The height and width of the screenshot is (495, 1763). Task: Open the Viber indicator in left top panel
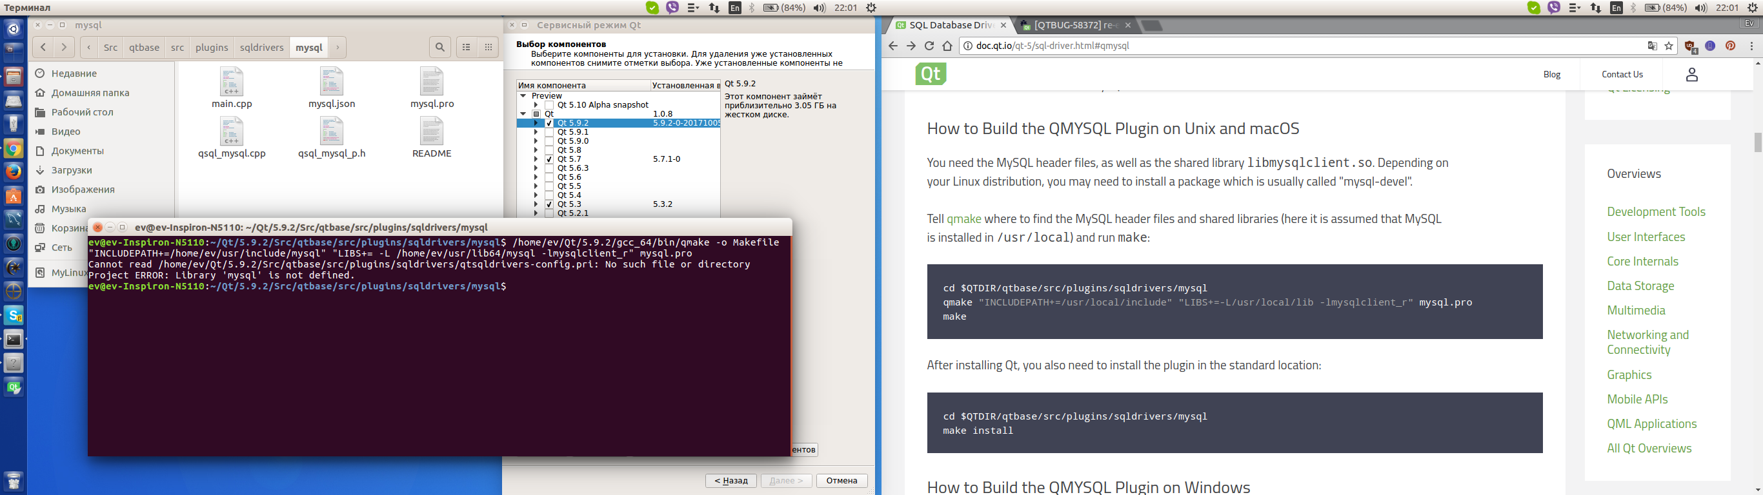pos(673,8)
